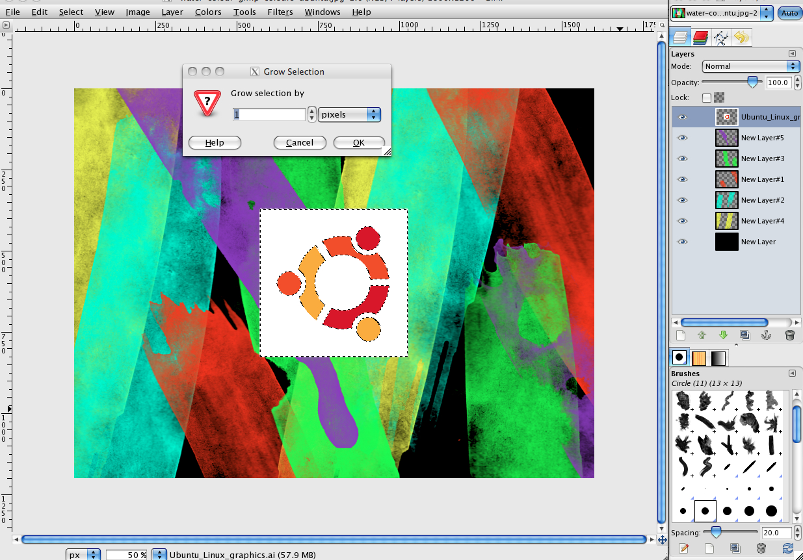
Task: Switch to the Gradients tab icon
Action: coord(718,357)
